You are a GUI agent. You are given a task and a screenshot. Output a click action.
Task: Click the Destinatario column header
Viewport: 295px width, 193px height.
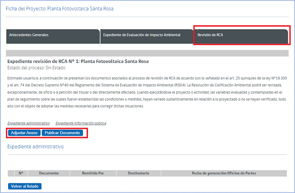pyautogui.click(x=138, y=172)
